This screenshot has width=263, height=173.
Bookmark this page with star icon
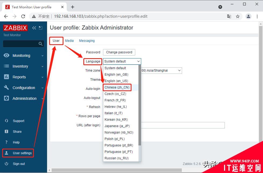[x=238, y=16]
